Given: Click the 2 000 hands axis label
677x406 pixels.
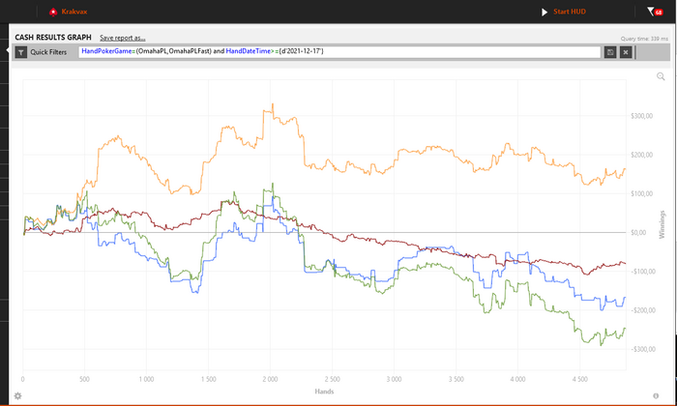Looking at the screenshot, I should [x=270, y=379].
